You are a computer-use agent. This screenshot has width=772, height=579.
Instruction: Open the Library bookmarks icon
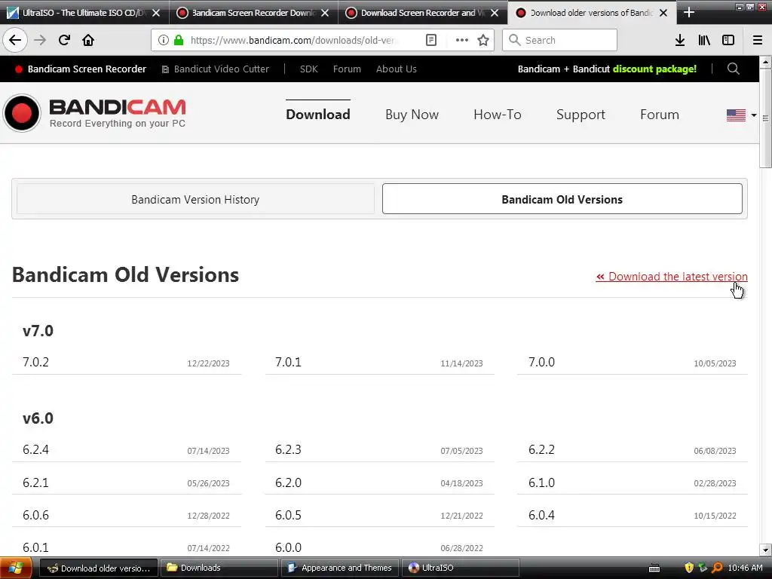pyautogui.click(x=704, y=40)
